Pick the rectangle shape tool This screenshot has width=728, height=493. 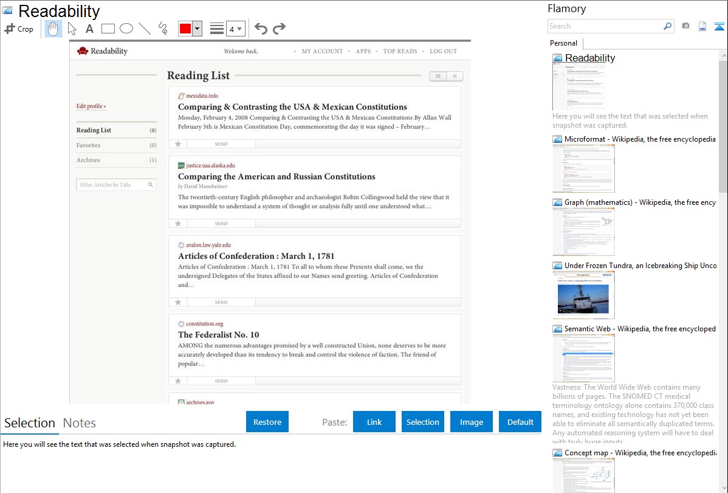click(x=108, y=29)
